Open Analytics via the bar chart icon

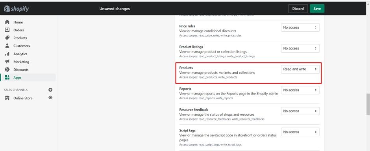point(7,54)
